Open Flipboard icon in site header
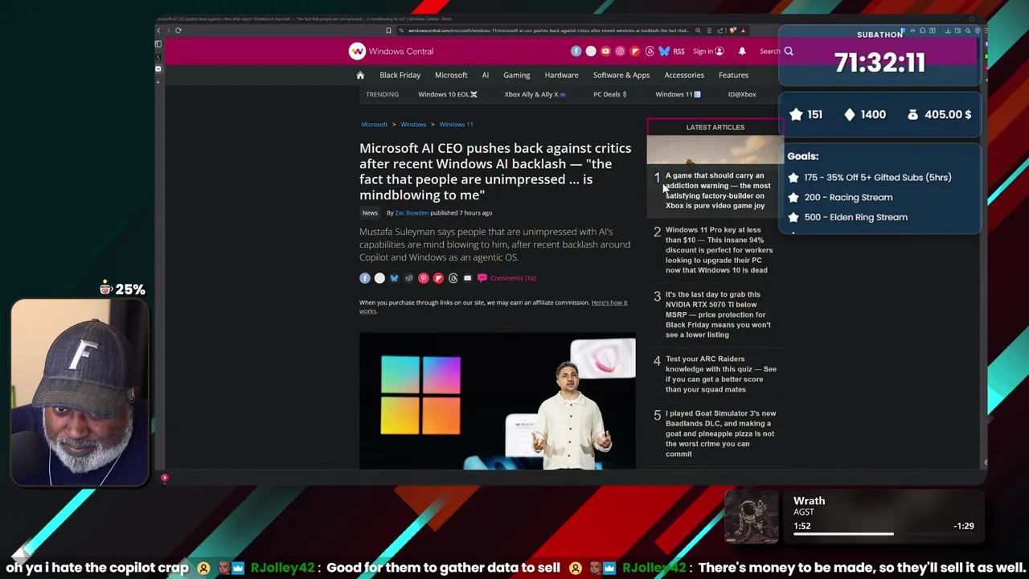Viewport: 1029px width, 579px height. point(634,51)
